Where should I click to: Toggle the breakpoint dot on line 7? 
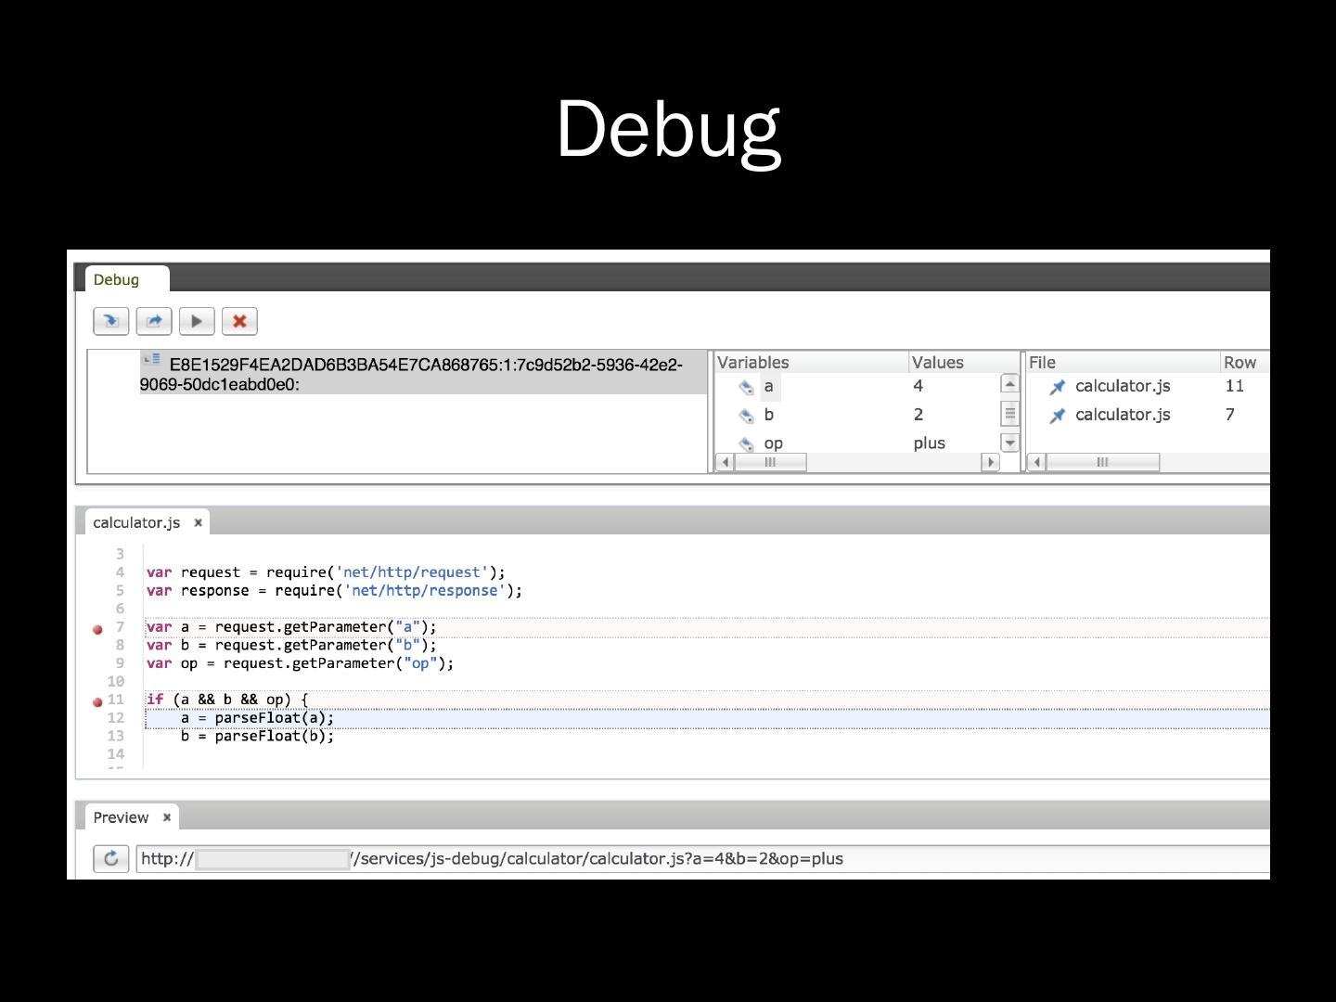point(97,629)
